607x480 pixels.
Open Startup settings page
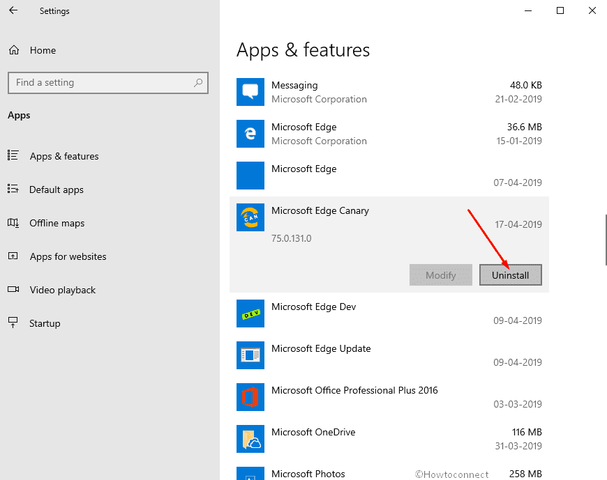click(45, 323)
